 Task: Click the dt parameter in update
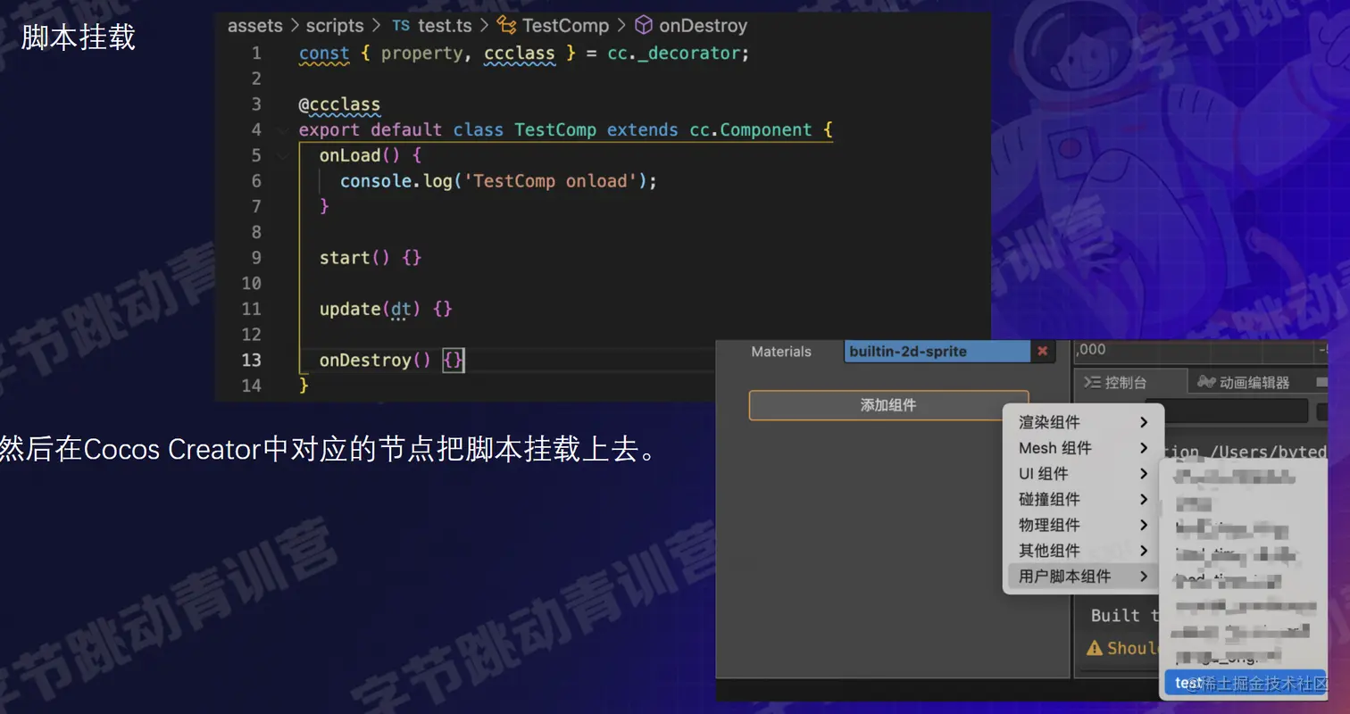[402, 309]
